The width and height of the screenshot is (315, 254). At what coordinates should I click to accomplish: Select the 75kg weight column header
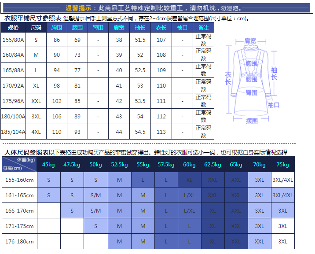pyautogui.click(x=282, y=165)
